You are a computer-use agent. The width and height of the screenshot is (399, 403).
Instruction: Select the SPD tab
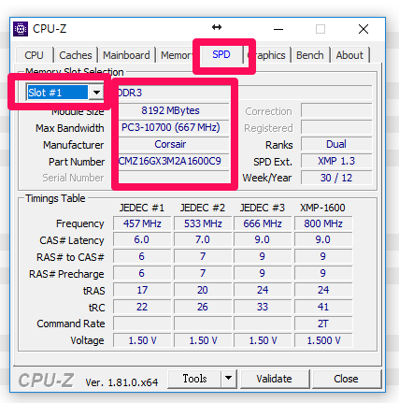coord(221,54)
